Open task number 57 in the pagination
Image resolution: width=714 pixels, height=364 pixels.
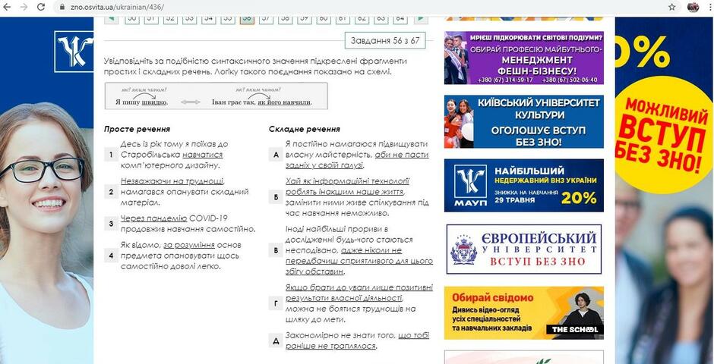(266, 18)
